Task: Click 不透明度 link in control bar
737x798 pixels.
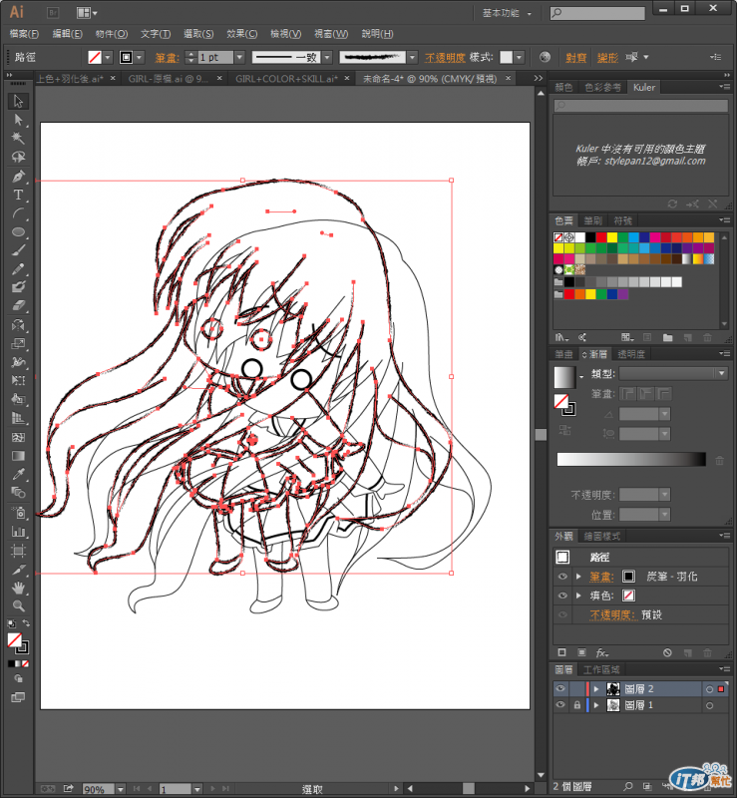Action: (x=445, y=58)
